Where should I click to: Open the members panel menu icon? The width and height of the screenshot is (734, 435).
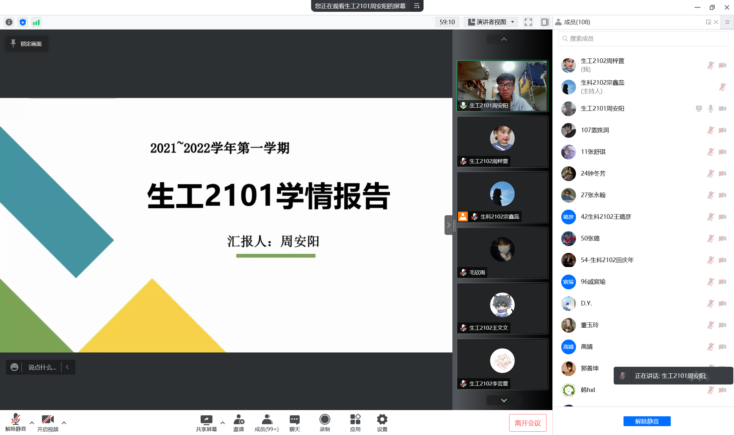click(x=727, y=22)
